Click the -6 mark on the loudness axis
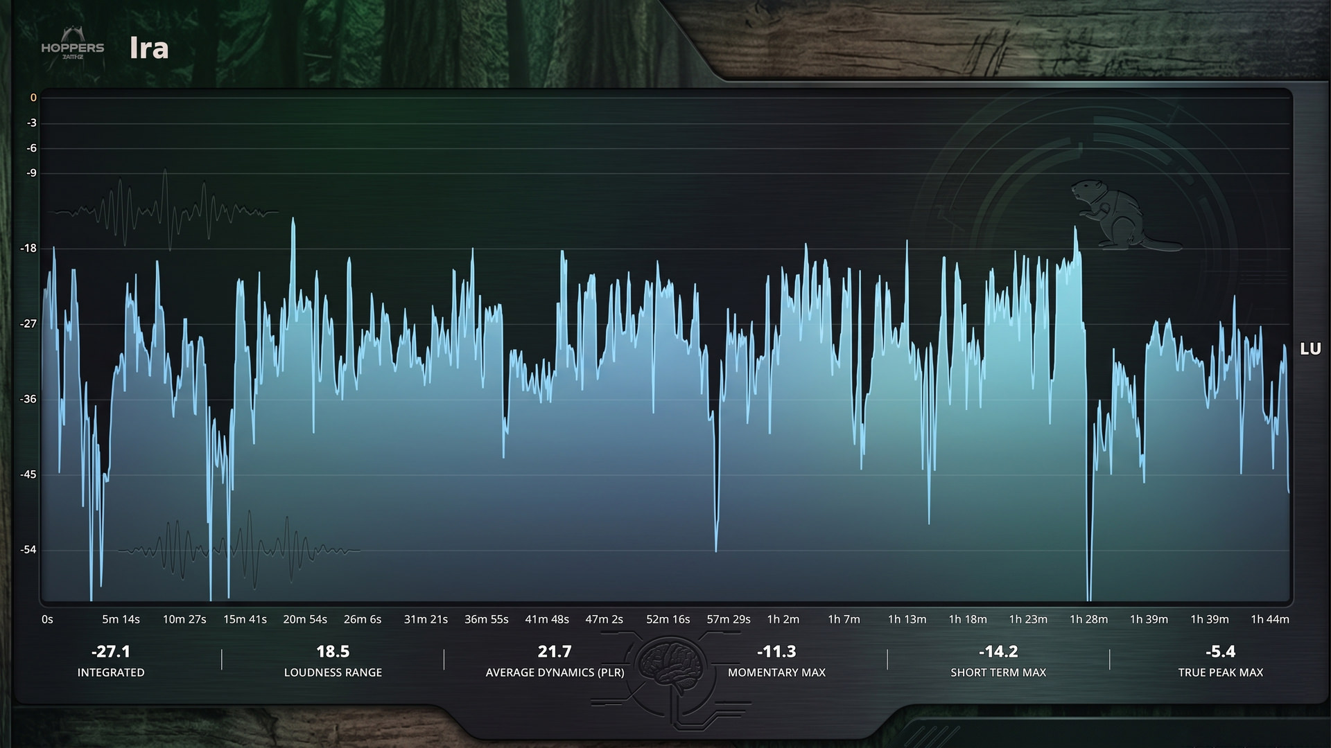Viewport: 1331px width, 748px height. click(32, 148)
